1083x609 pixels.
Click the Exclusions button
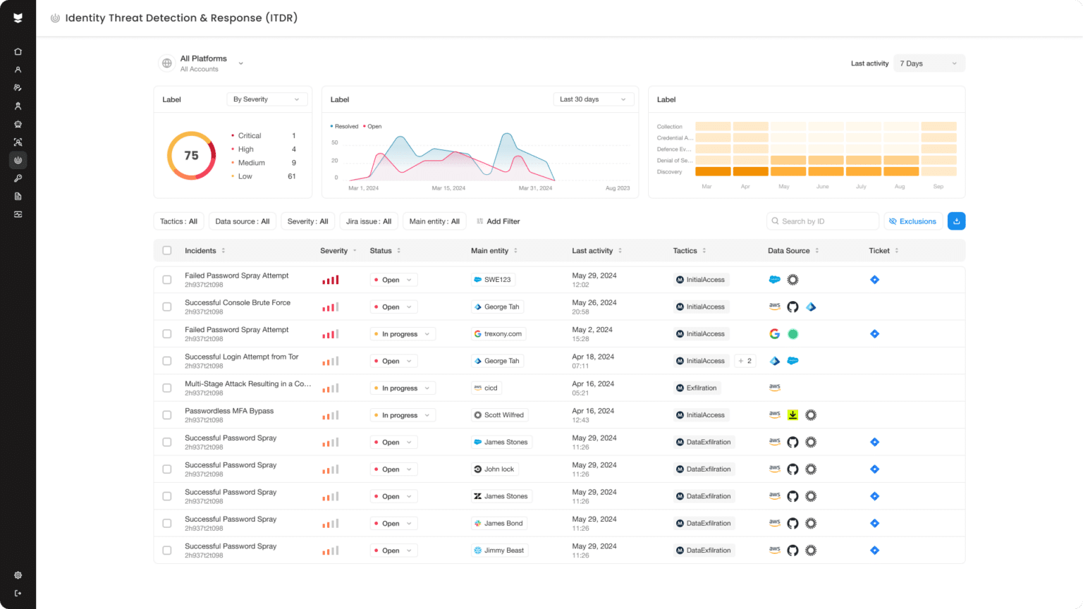coord(913,221)
